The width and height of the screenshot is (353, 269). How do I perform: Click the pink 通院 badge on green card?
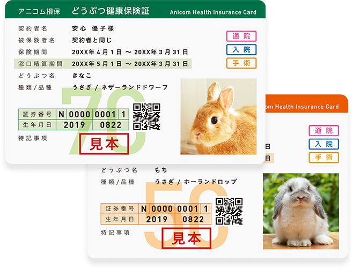(x=241, y=36)
